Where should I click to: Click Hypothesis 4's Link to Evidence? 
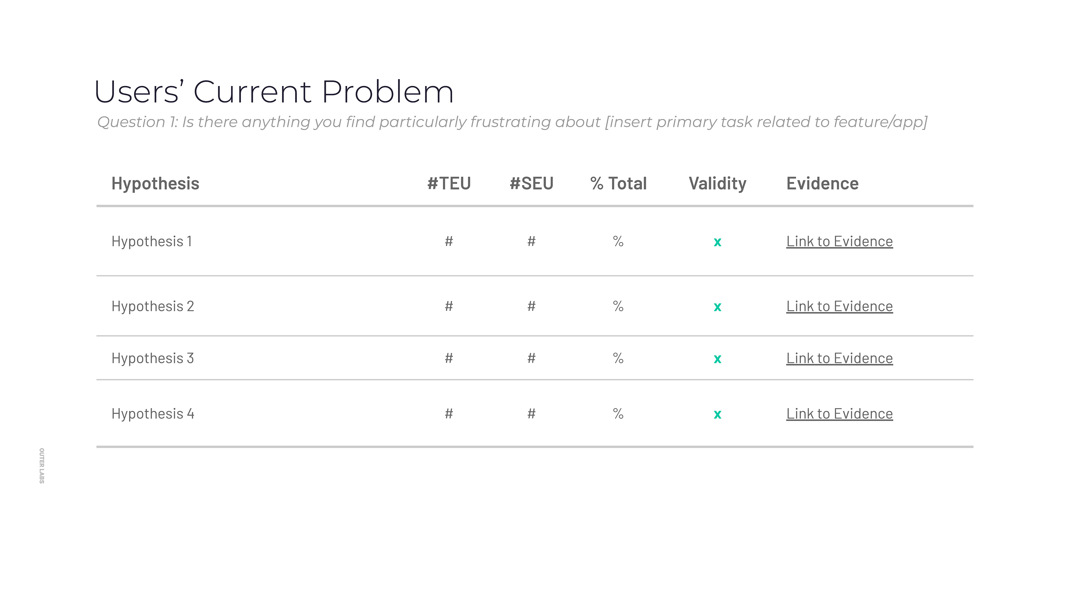[x=839, y=414]
